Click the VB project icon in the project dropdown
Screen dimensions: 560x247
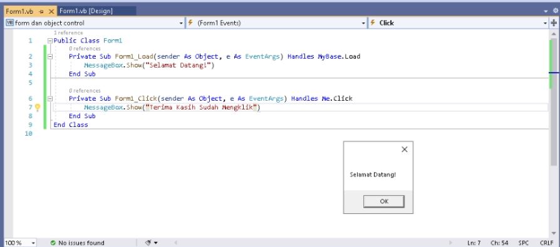(9, 23)
